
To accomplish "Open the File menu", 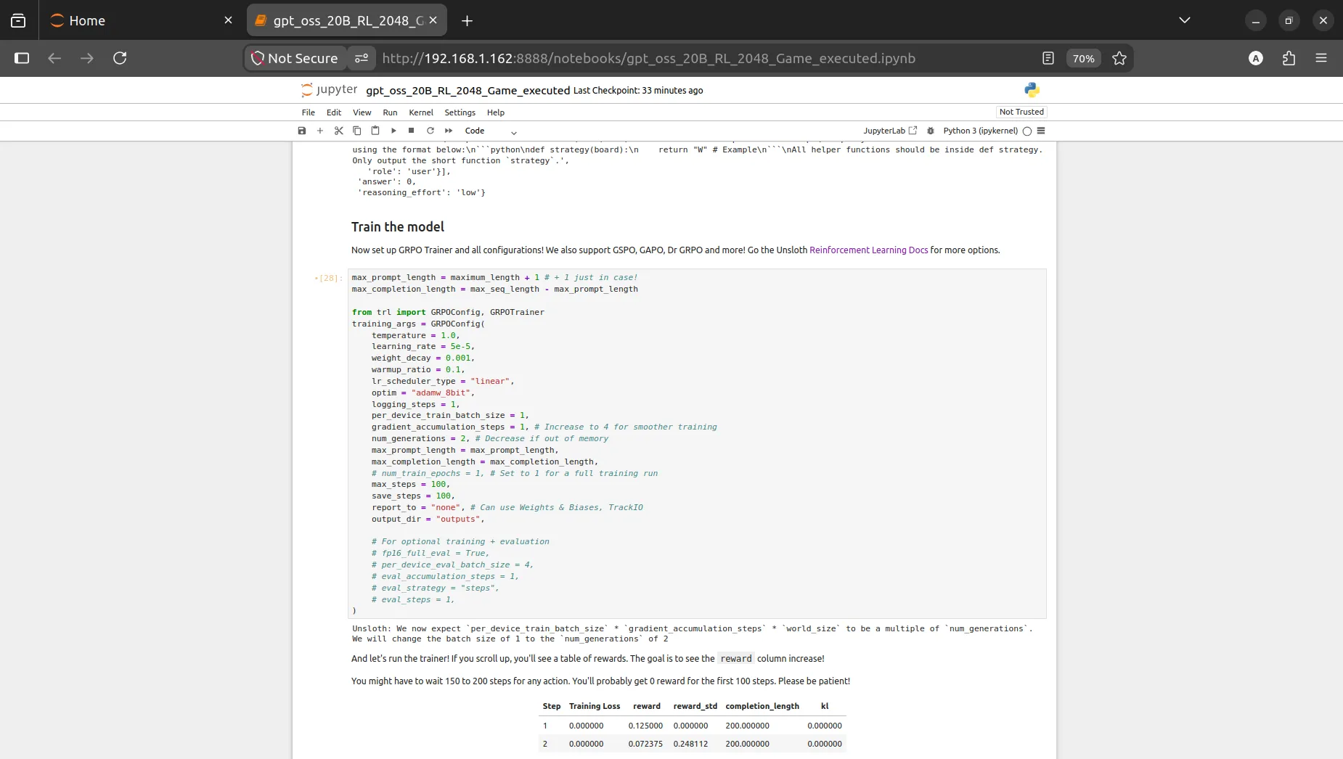I will [x=309, y=112].
